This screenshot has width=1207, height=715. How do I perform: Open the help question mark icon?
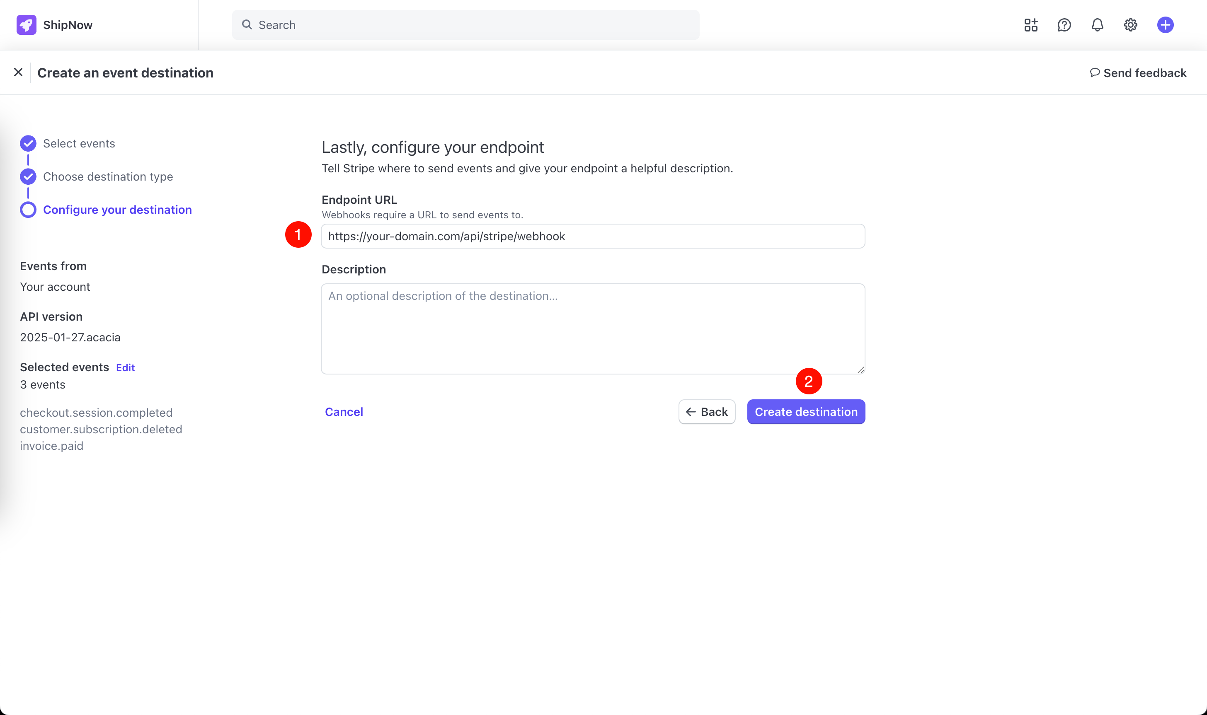pyautogui.click(x=1064, y=25)
